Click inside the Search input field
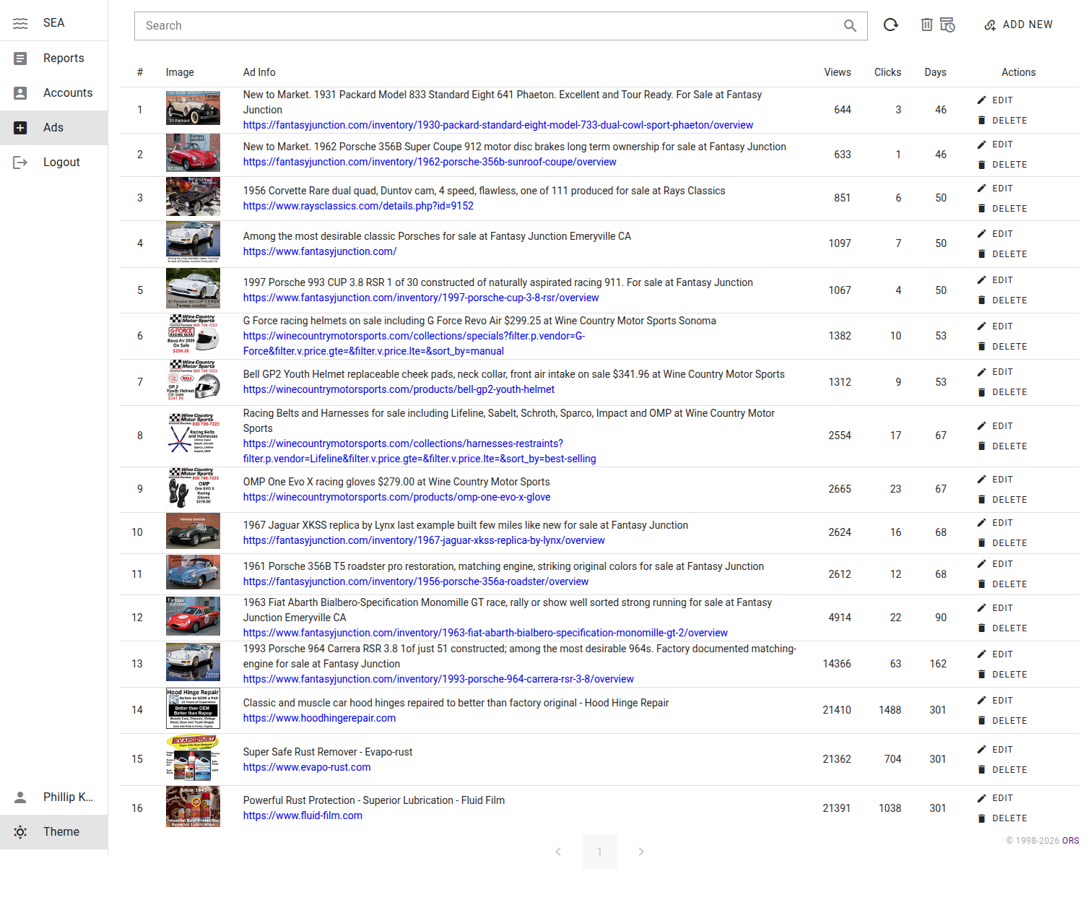The height and width of the screenshot is (913, 1091). pyautogui.click(x=433, y=25)
